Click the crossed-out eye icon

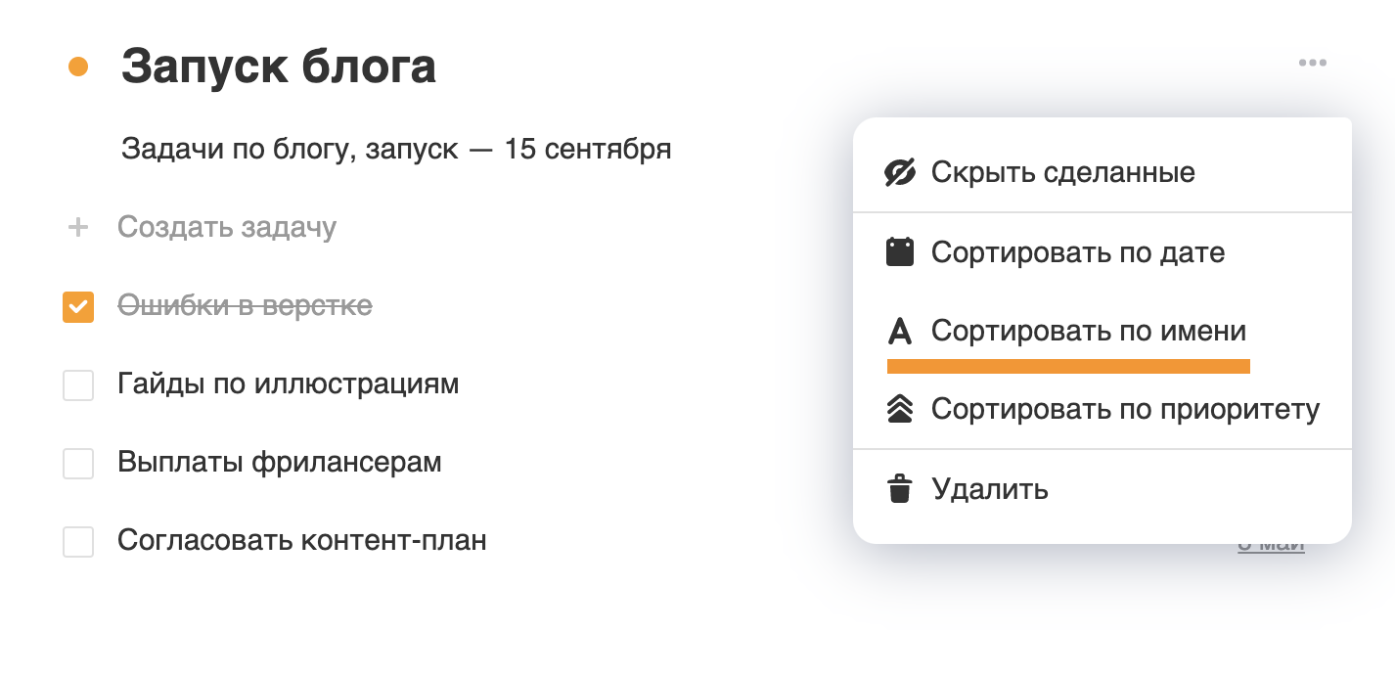pos(899,173)
